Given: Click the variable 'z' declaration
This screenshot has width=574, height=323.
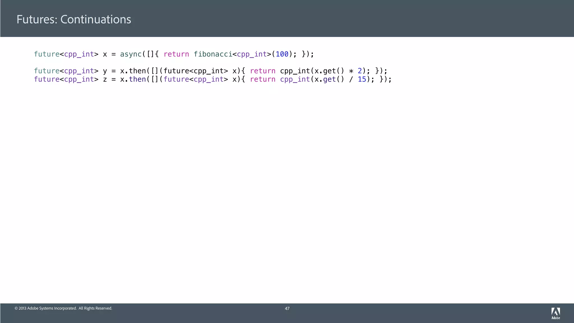Looking at the screenshot, I should click(x=105, y=79).
